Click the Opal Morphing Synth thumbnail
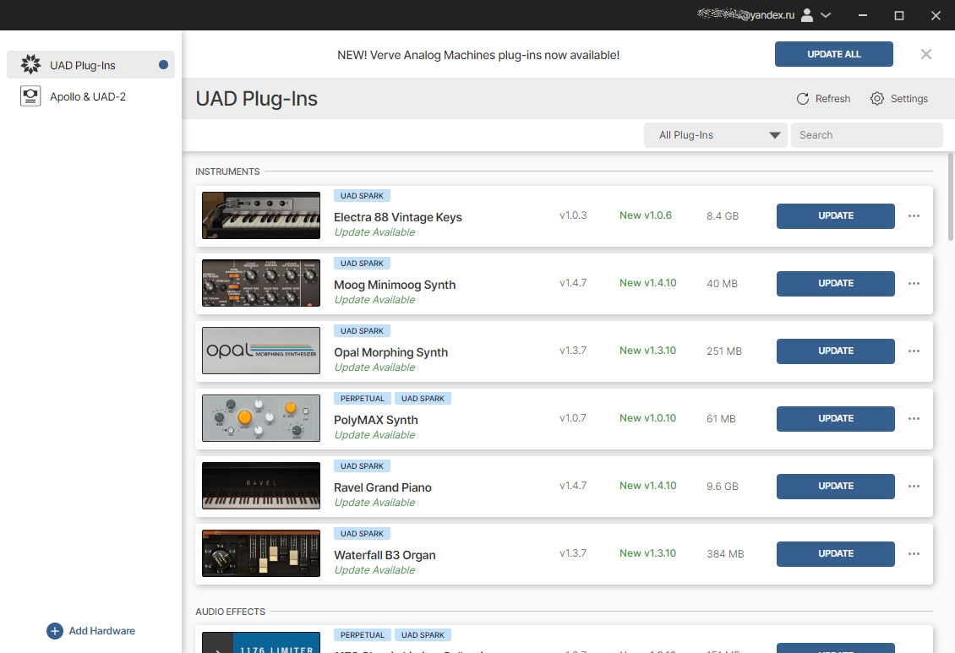The image size is (955, 653). coord(260,351)
